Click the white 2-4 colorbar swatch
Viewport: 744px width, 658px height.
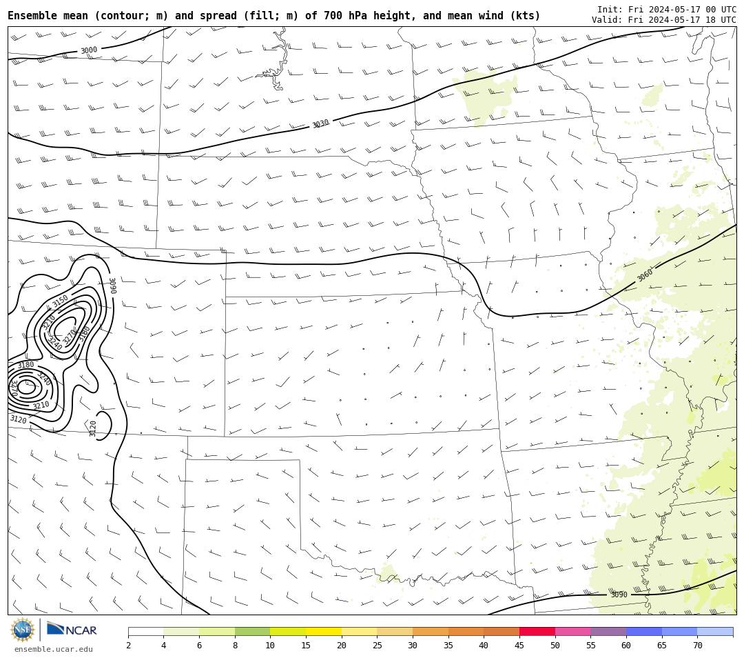point(145,631)
